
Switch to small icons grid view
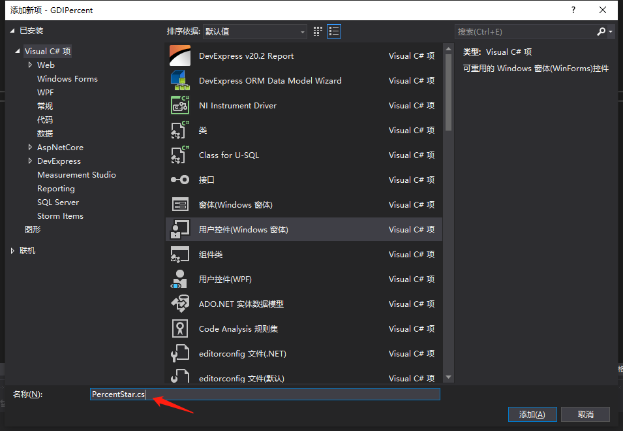318,31
